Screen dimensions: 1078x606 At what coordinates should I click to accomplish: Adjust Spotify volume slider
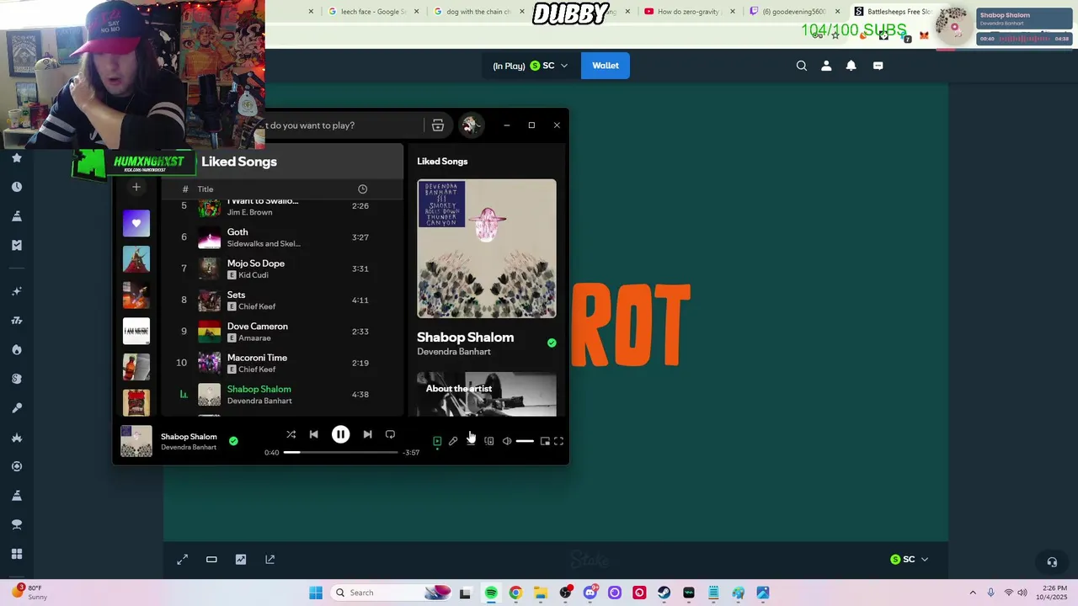click(x=525, y=441)
